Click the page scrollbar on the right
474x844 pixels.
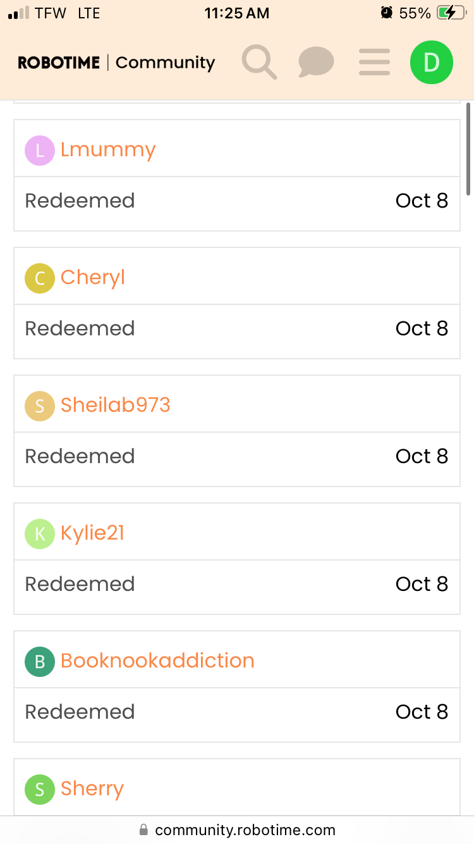point(468,149)
